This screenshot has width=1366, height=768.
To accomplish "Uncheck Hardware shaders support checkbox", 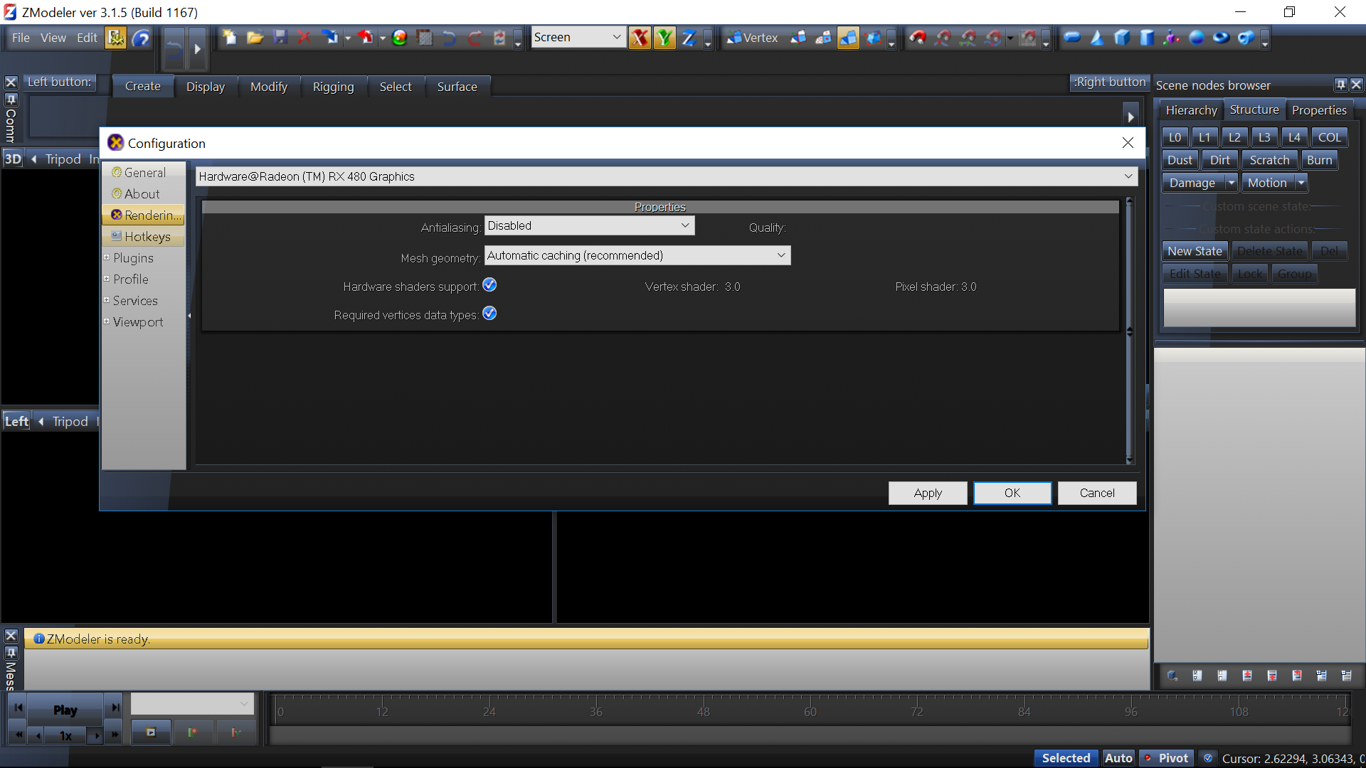I will (489, 285).
